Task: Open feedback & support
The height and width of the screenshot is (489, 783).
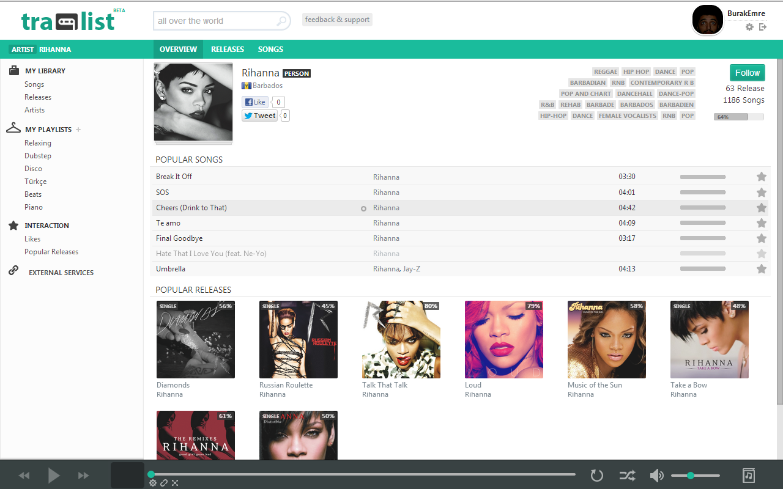Action: tap(337, 20)
